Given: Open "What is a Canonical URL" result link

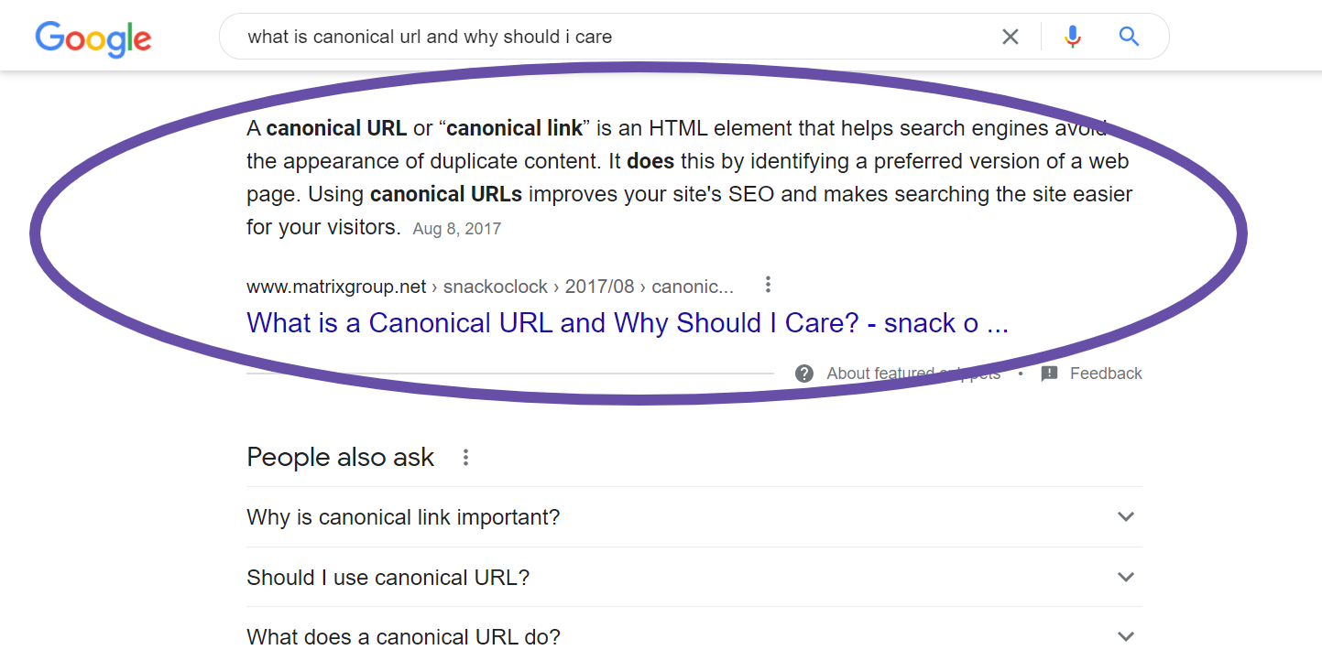Looking at the screenshot, I should point(628,323).
